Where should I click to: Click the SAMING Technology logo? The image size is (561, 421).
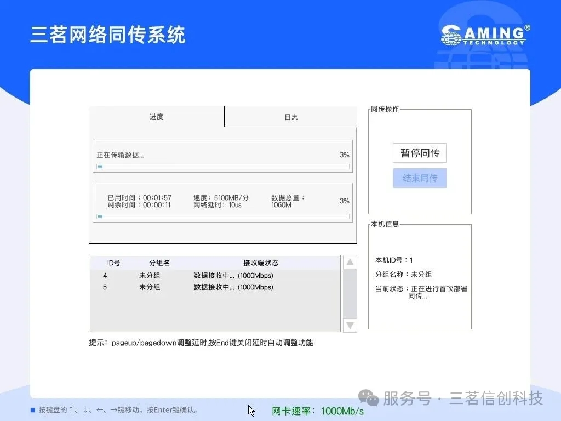pos(485,35)
